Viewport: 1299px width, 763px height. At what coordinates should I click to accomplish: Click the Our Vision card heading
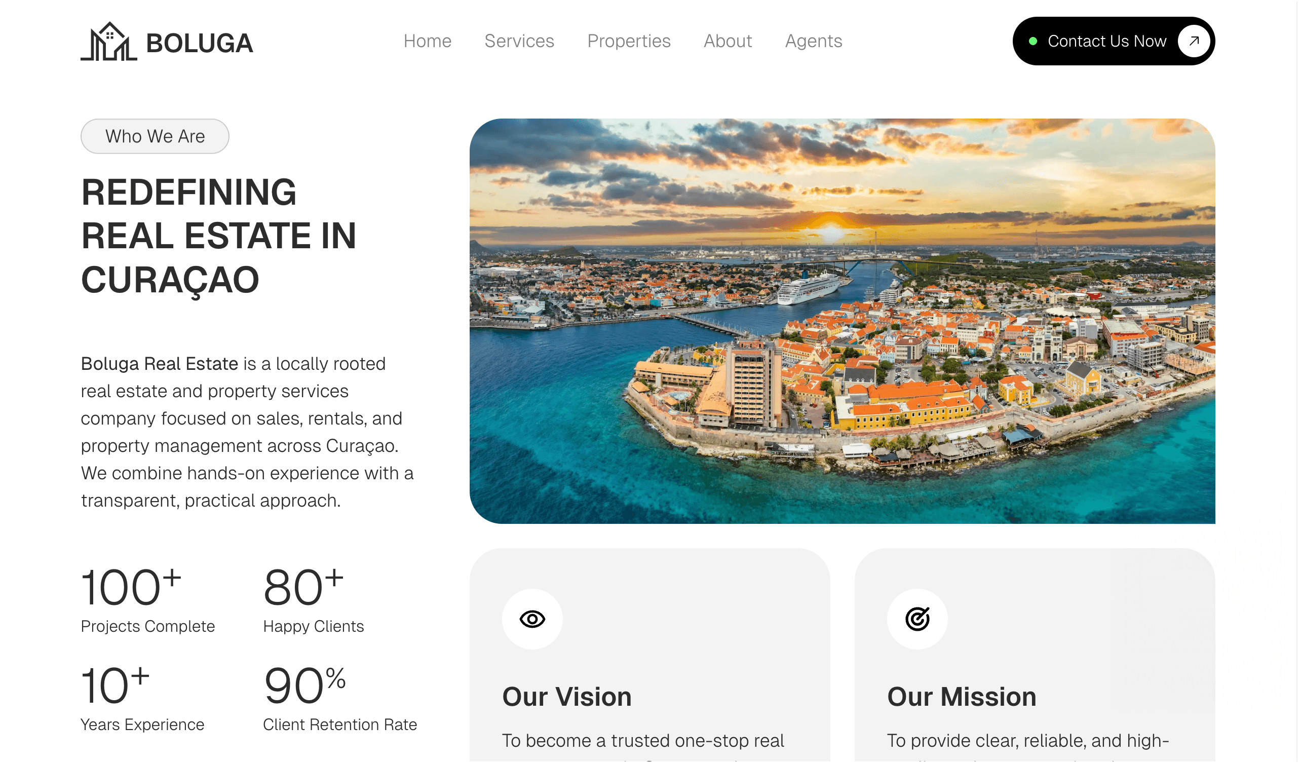pos(567,698)
